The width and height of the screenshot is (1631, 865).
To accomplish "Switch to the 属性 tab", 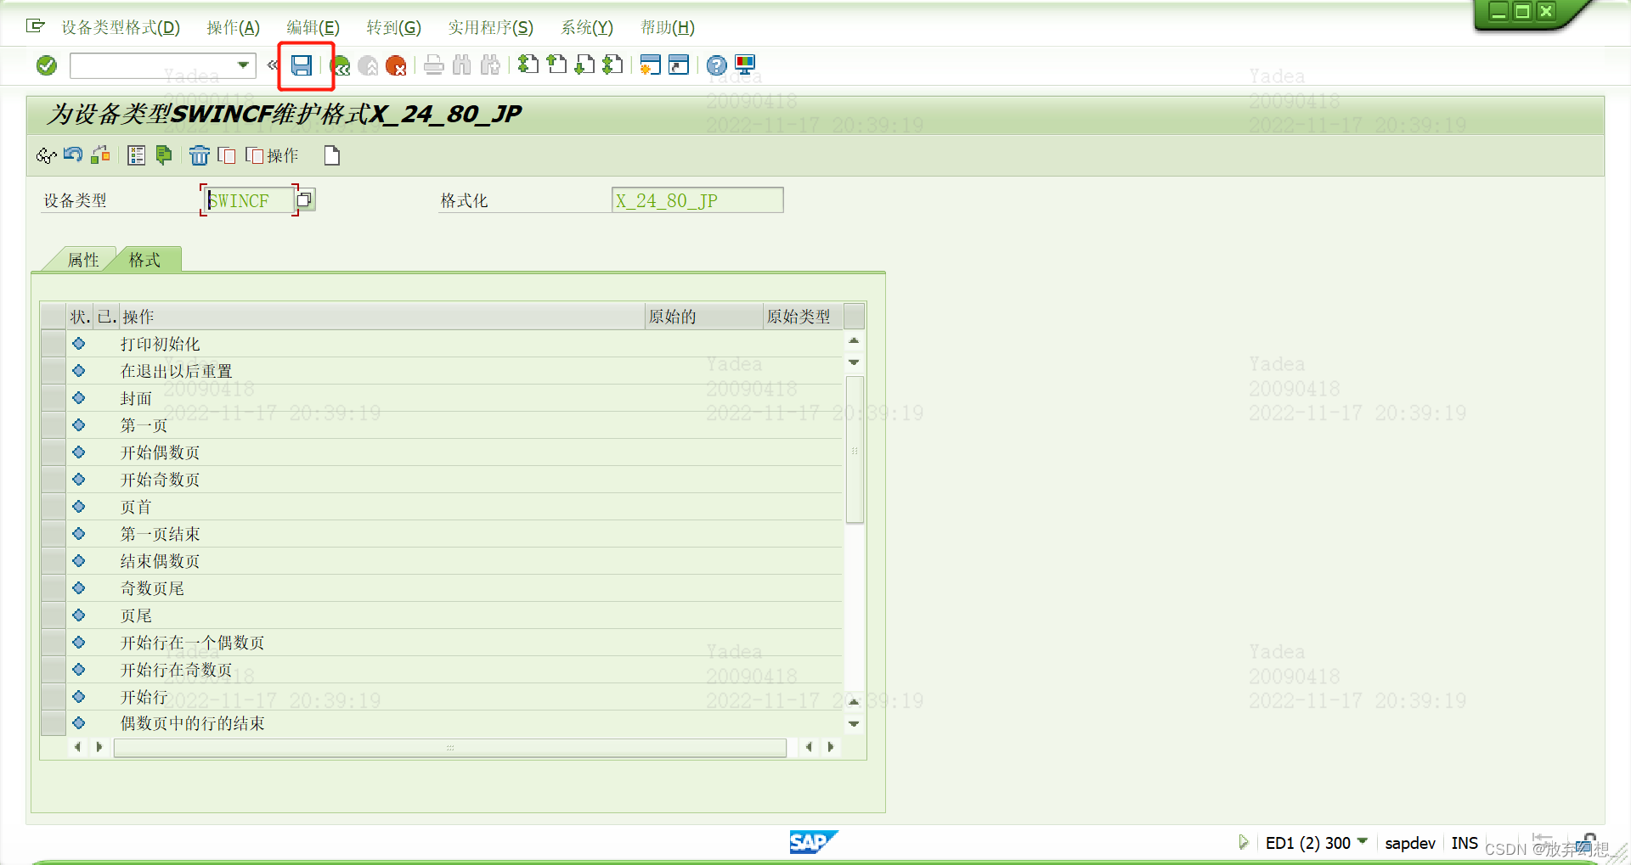I will (82, 260).
